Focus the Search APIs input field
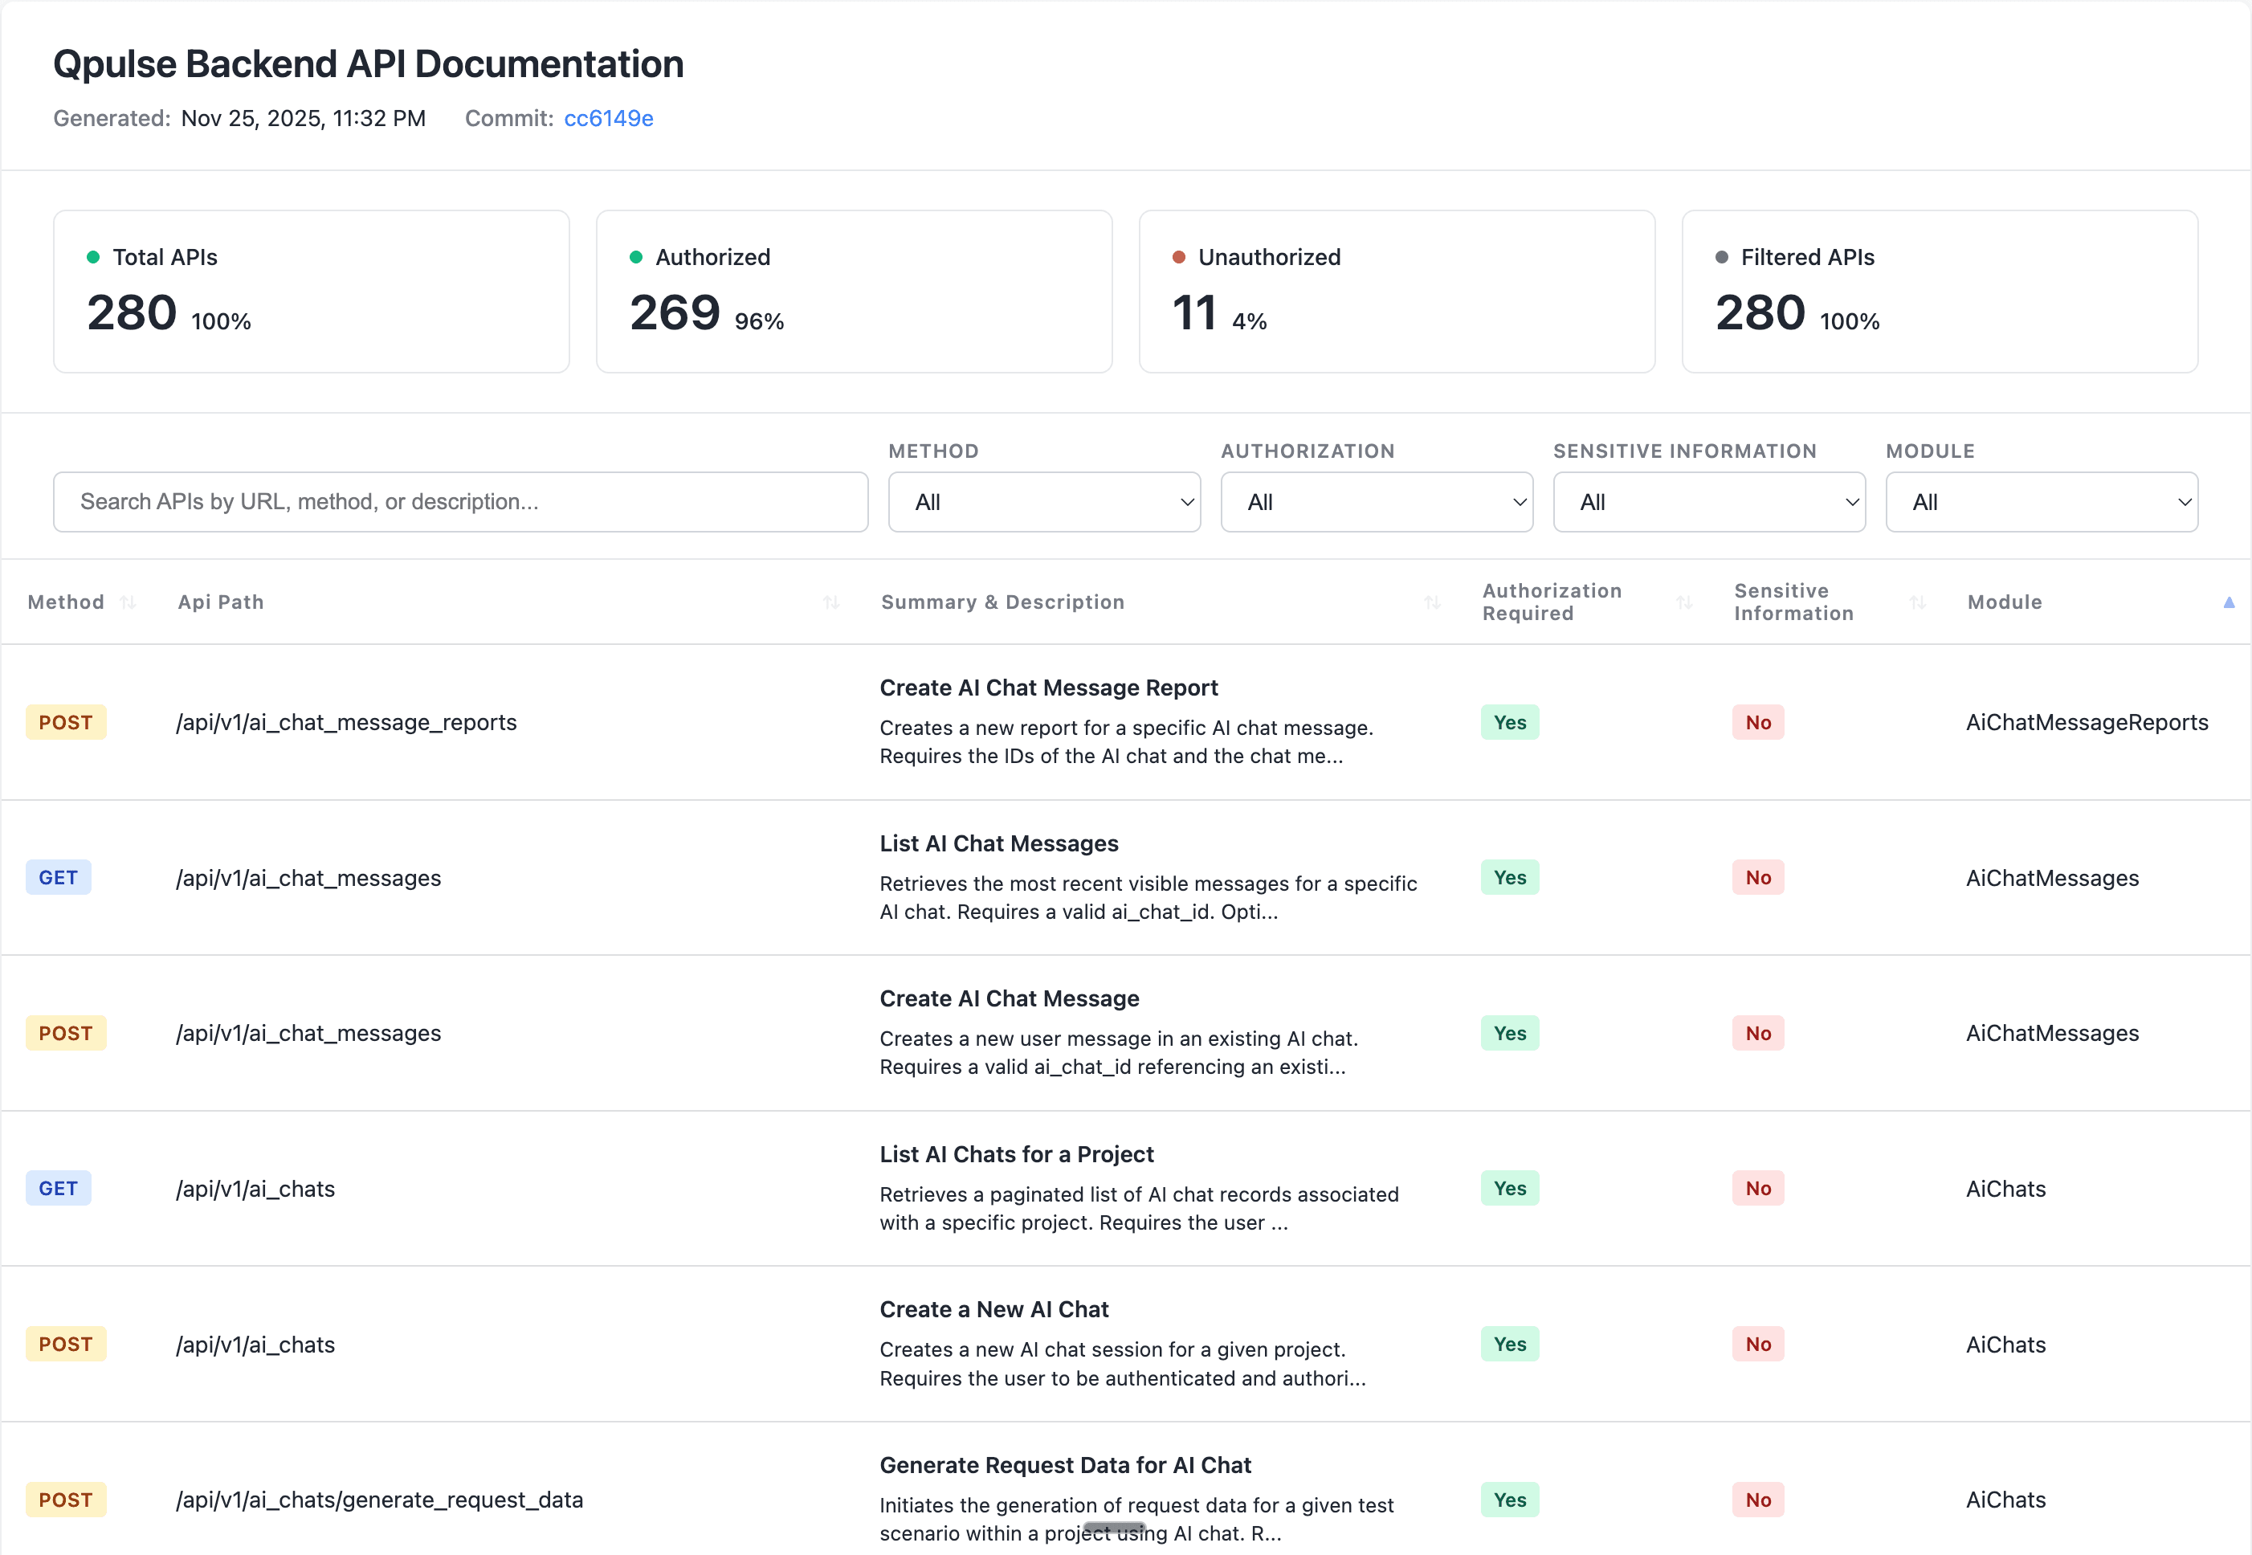Viewport: 2252px width, 1555px height. click(x=461, y=502)
